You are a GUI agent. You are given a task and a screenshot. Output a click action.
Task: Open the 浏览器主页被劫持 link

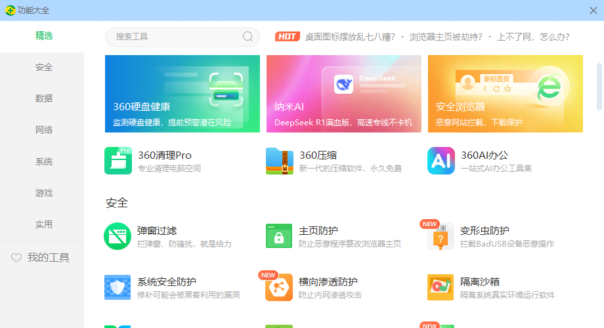[446, 37]
